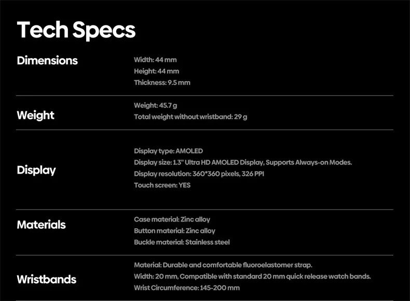410x301 pixels.
Task: Click the Width: 44 mm line
Action: [155, 60]
